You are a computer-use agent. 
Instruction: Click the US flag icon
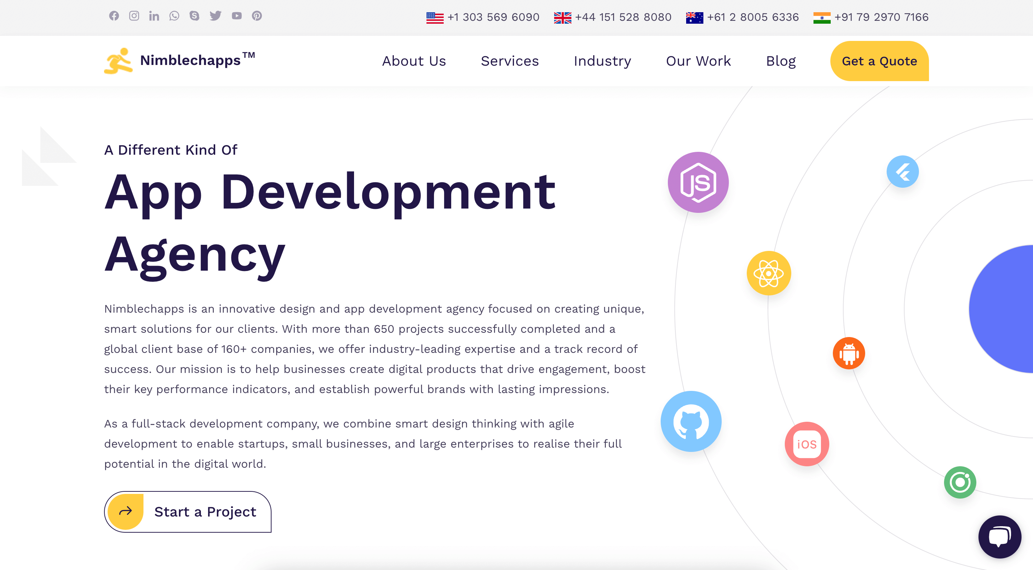(x=435, y=18)
